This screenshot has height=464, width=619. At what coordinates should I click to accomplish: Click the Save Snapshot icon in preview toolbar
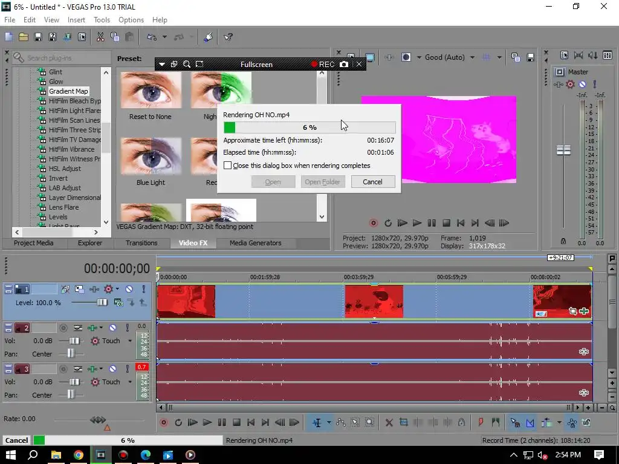(531, 57)
